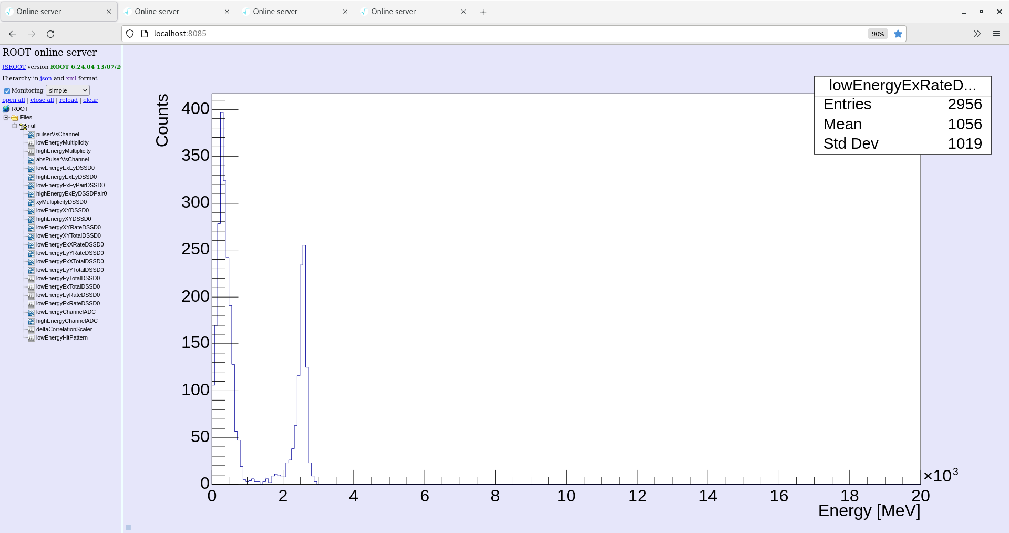The image size is (1009, 533).
Task: Open the JSROOT hyperlink
Action: [14, 67]
